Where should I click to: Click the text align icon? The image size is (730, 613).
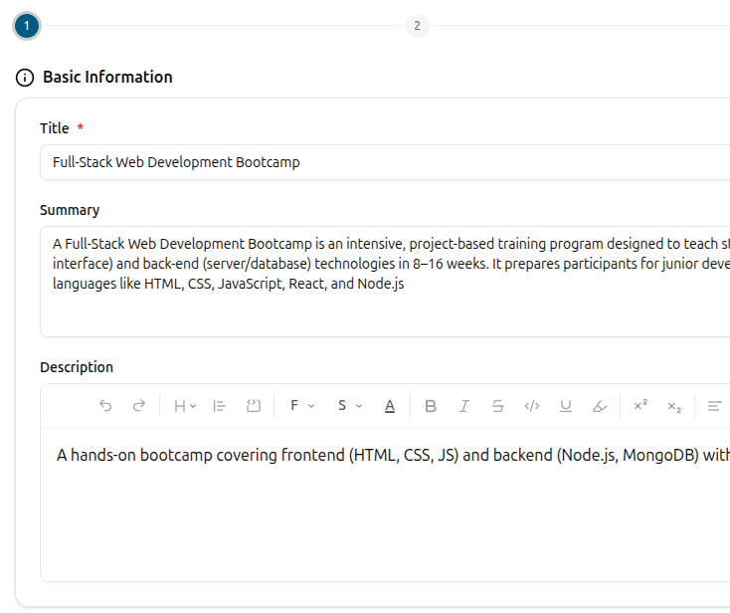(x=715, y=406)
